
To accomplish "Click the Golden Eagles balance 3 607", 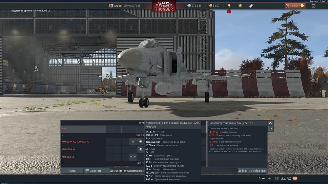I will pos(214,6).
